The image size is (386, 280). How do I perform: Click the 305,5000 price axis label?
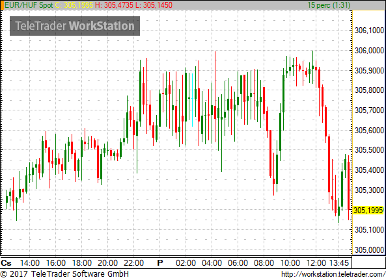[x=369, y=150]
